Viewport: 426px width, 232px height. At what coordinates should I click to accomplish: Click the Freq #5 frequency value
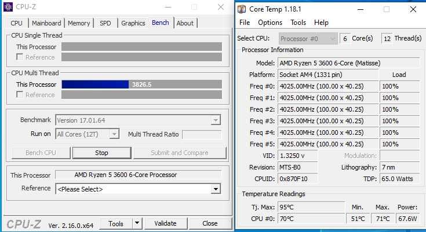(x=328, y=144)
